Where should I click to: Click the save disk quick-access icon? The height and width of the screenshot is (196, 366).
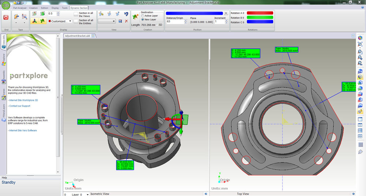(19, 3)
